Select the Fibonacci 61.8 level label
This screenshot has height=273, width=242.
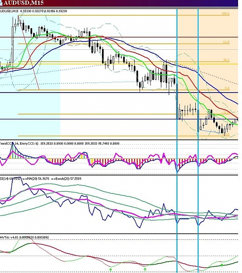pyautogui.click(x=226, y=42)
